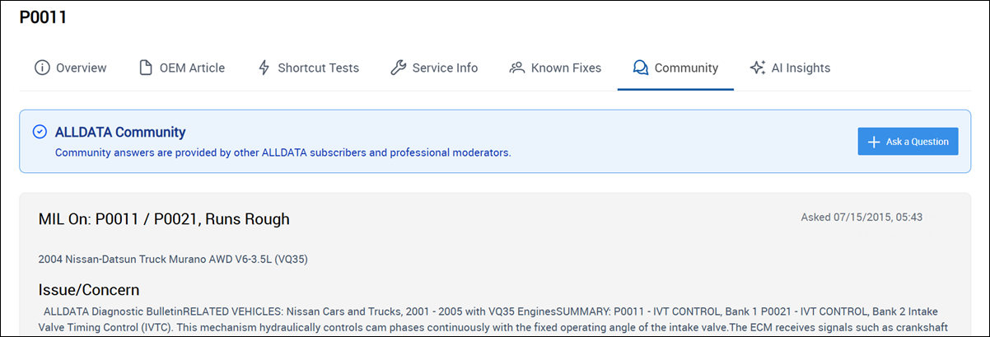990x337 pixels.
Task: Click the Issue/Concern heading
Action: [x=89, y=289]
